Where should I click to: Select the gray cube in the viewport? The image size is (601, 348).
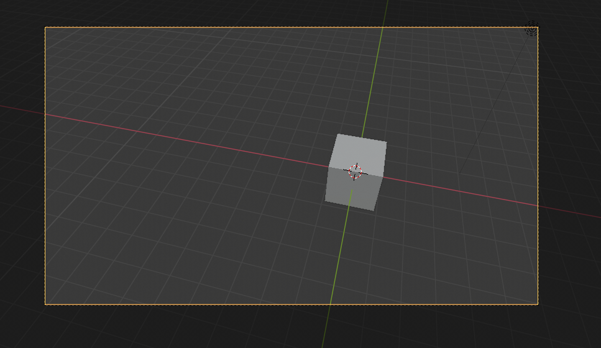click(356, 172)
